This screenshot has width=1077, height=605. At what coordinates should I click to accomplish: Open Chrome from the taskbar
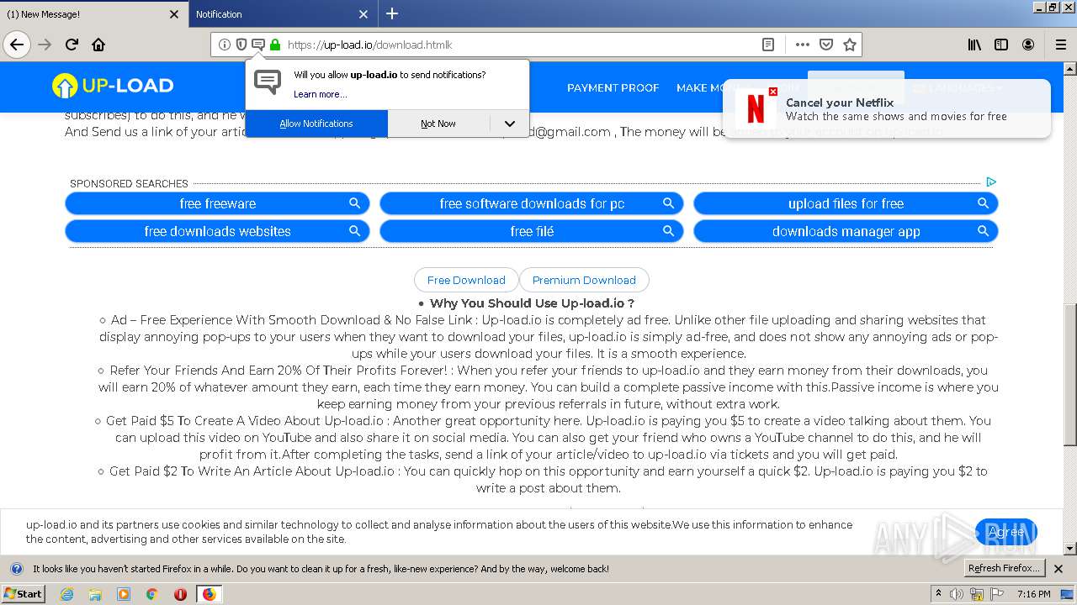[151, 594]
